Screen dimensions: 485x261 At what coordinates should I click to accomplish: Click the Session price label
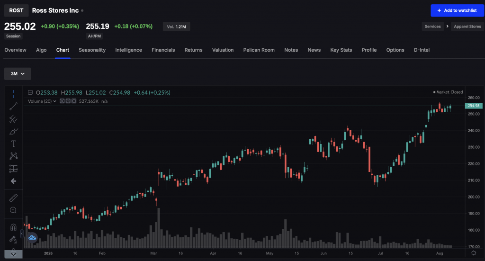(x=13, y=36)
